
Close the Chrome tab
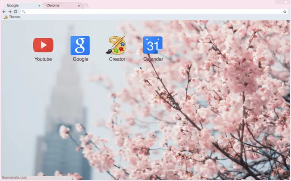coord(79,6)
